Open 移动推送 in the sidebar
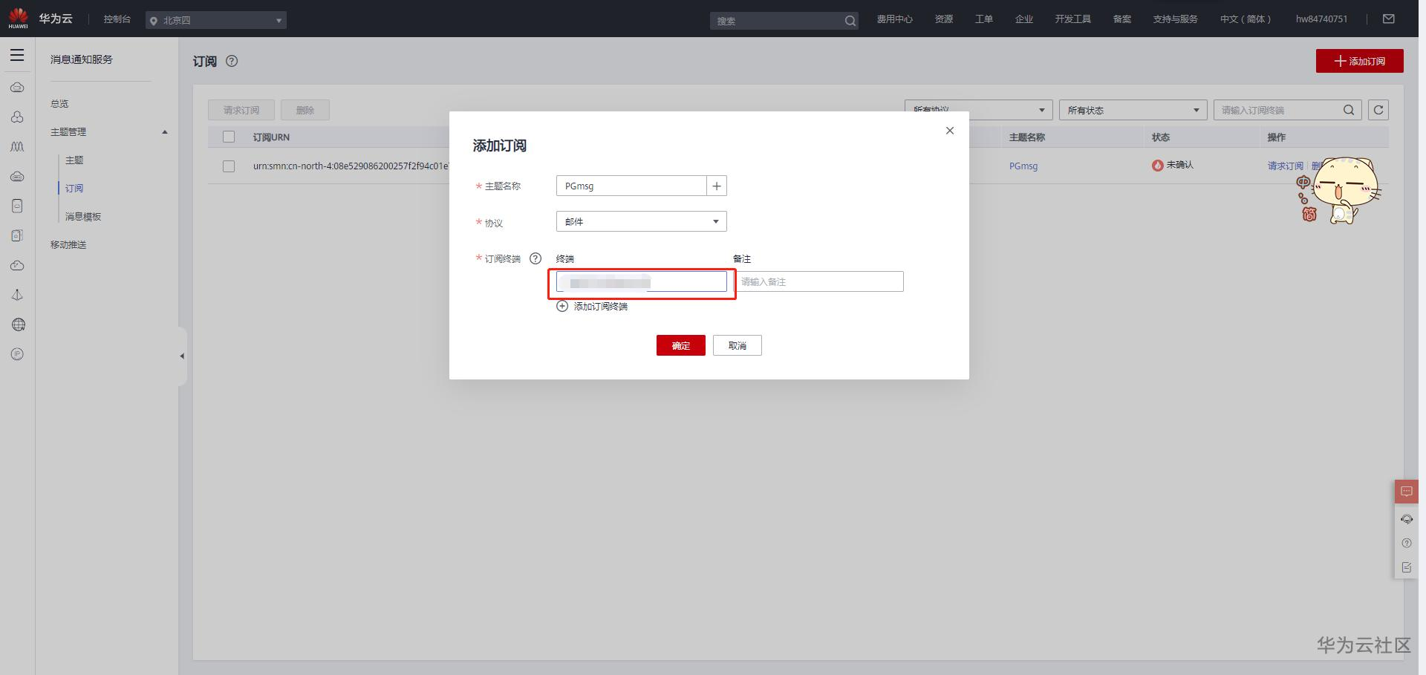 point(68,245)
